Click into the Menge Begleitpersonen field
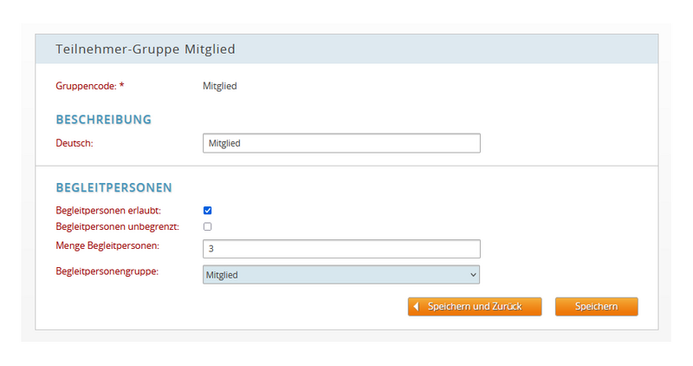This screenshot has width=693, height=366. coord(341,249)
